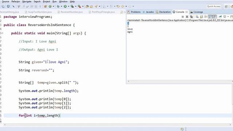This screenshot has height=131, width=233.
Task: Click the New Java Package icon
Action: (46, 7)
